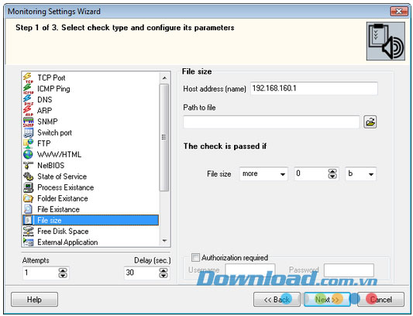The image size is (413, 316).
Task: Decrease the Delay (sec.) spinner value
Action: click(x=163, y=276)
